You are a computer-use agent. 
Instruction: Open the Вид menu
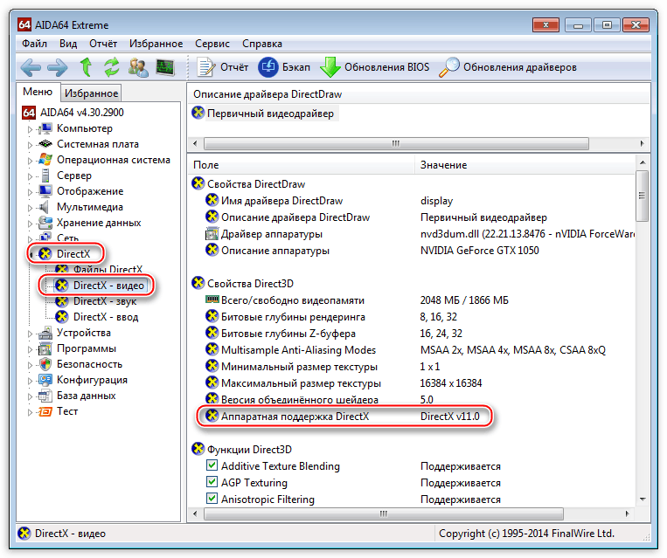(x=68, y=44)
